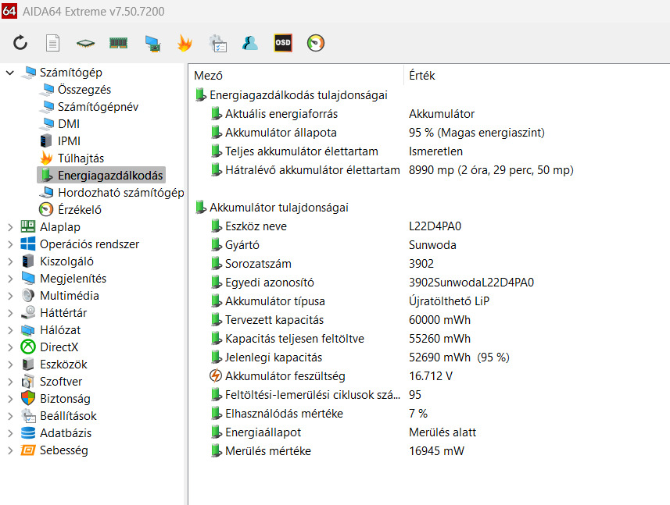
Task: Click the Sunwoda manufacturer value
Action: pos(432,245)
